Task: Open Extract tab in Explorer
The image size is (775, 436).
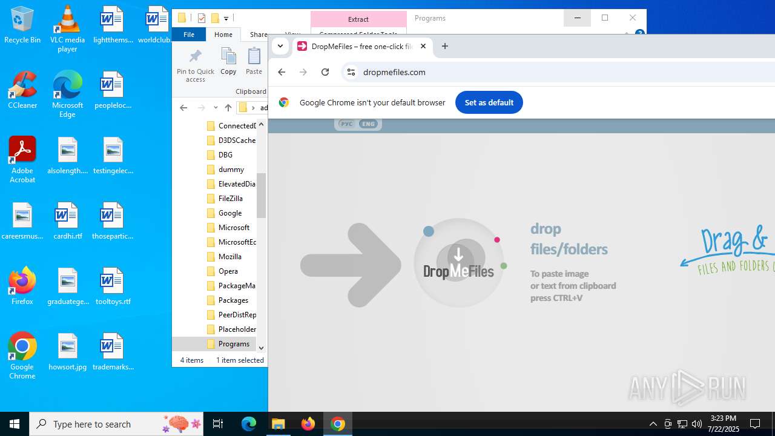Action: pos(358,19)
